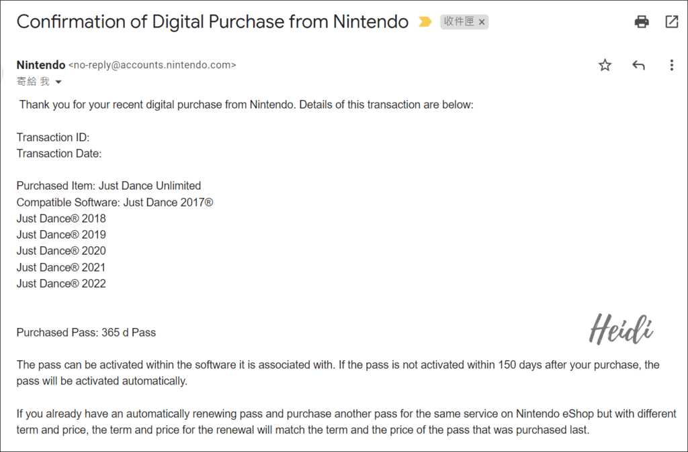Viewport: 688px width, 452px height.
Task: Click the Transaction Date line
Action: click(x=59, y=154)
